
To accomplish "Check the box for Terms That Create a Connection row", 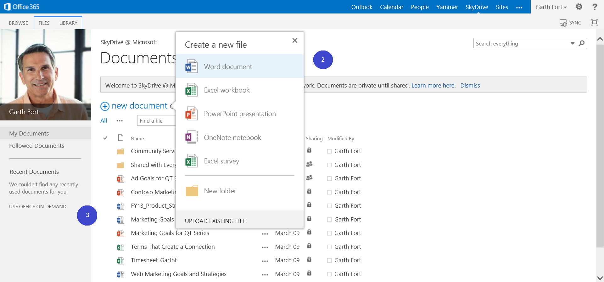I will [329, 247].
